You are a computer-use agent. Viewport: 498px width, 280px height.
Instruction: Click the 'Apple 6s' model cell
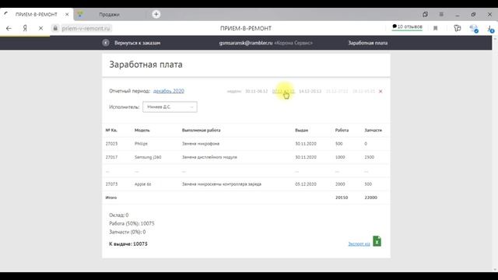[x=142, y=184]
